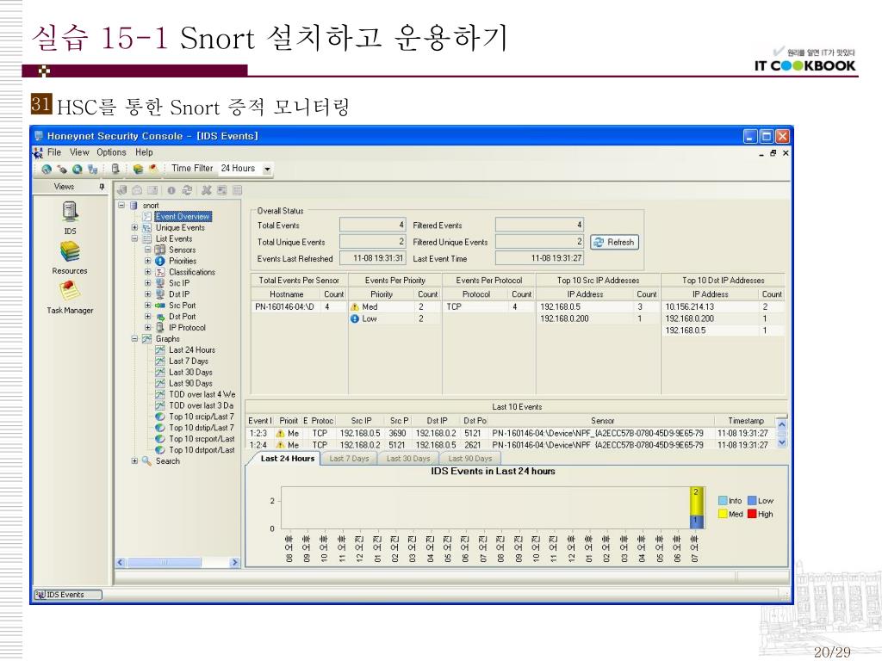The image size is (882, 661).
Task: Collapse the List Events node
Action: pyautogui.click(x=134, y=239)
